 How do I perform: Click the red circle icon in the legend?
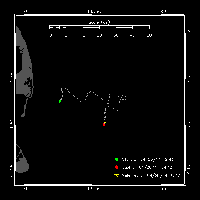pos(117,167)
